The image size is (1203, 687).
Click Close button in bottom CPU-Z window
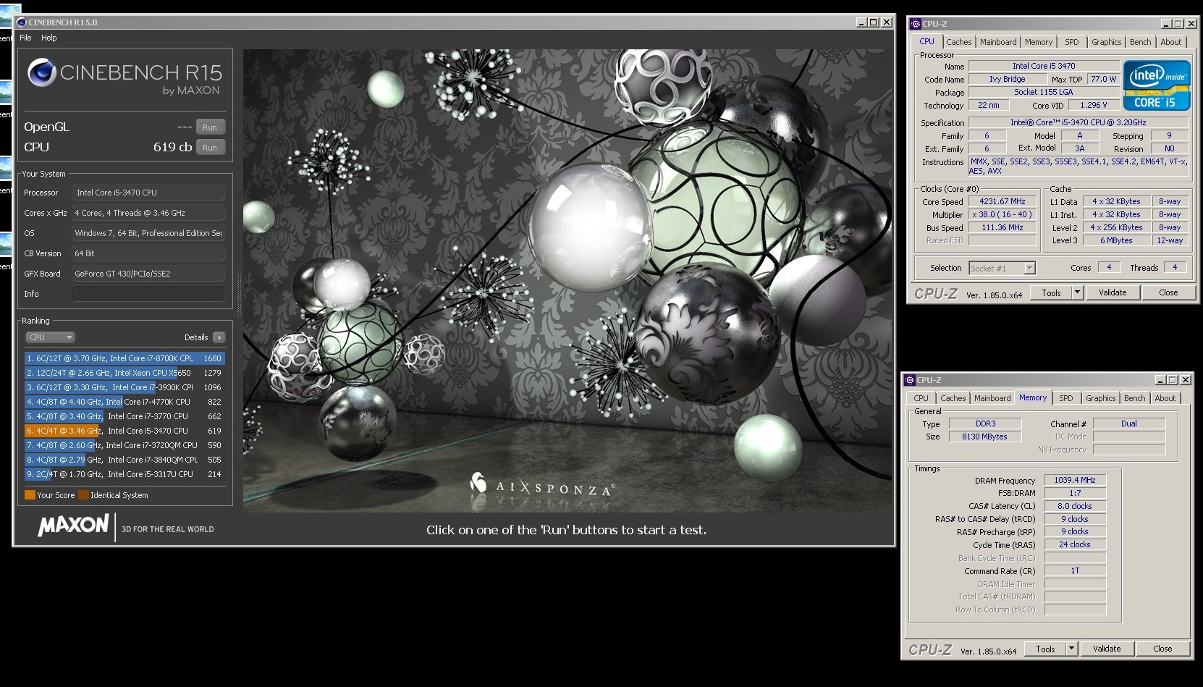coord(1162,649)
